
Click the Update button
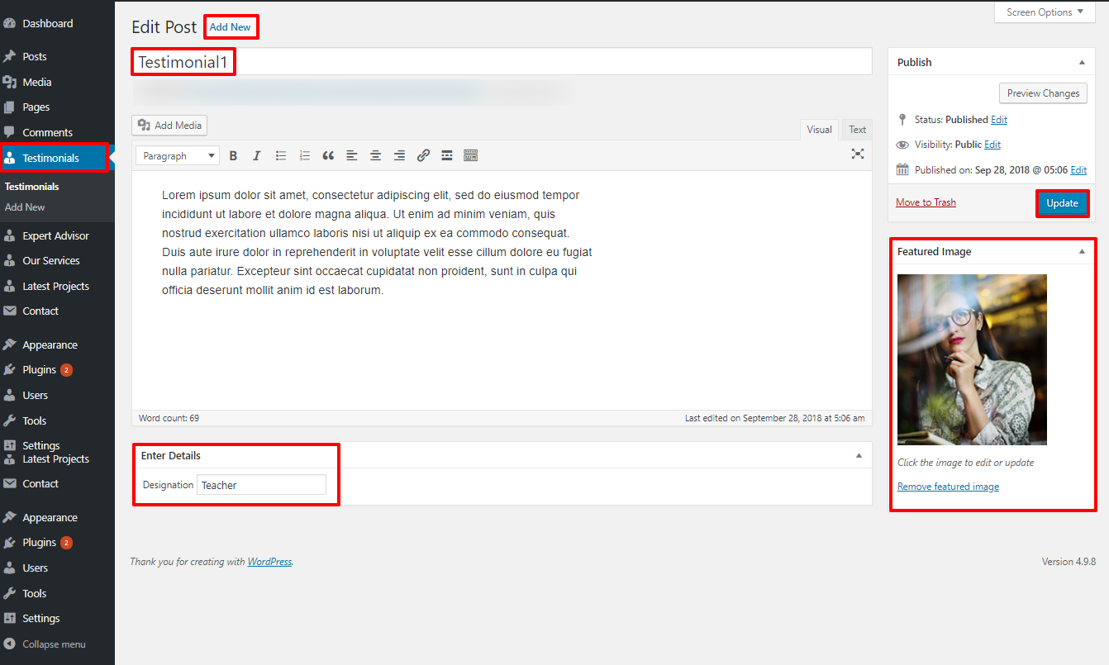(x=1062, y=203)
